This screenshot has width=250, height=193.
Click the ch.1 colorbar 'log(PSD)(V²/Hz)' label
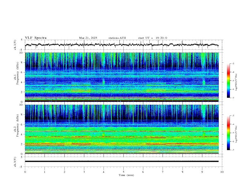236,82
